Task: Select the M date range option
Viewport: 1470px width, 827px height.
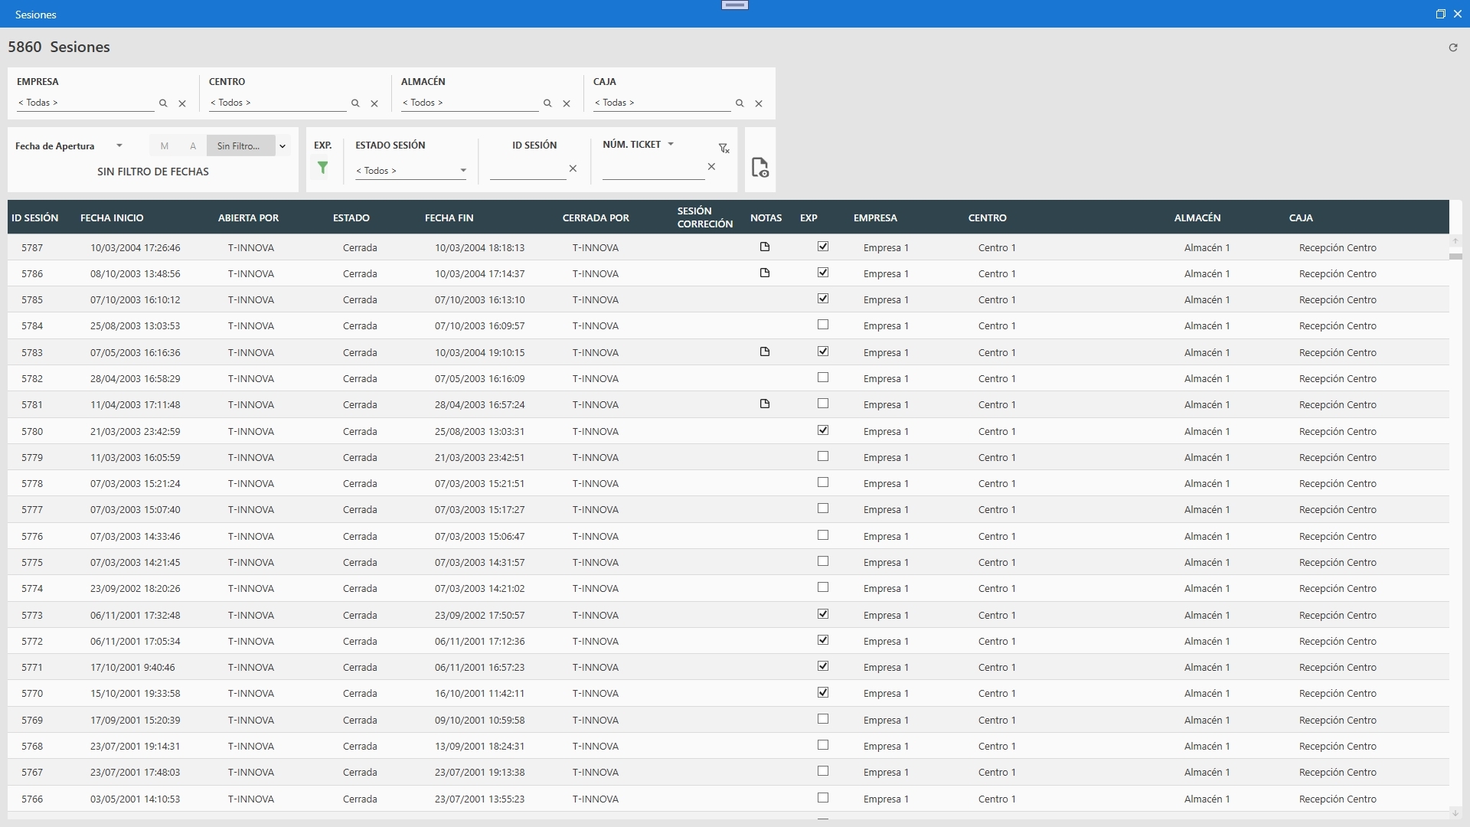Action: [x=165, y=146]
